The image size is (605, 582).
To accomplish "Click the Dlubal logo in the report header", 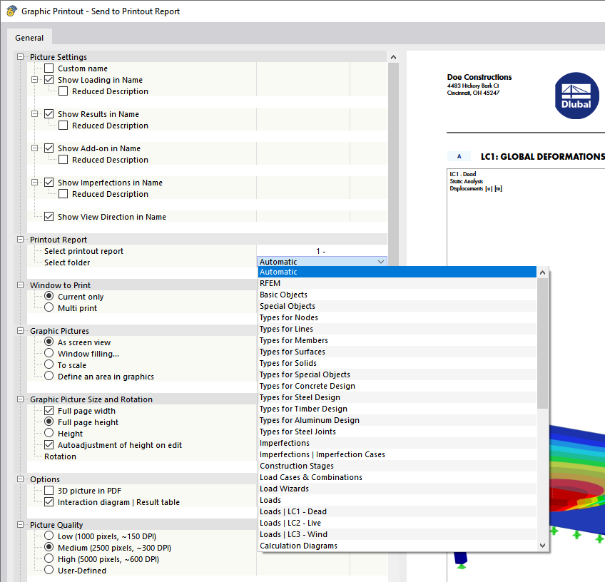I will pyautogui.click(x=575, y=96).
